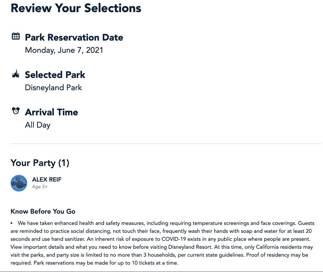Select the "Selected Park" heading
The height and width of the screenshot is (272, 323).
[55, 75]
